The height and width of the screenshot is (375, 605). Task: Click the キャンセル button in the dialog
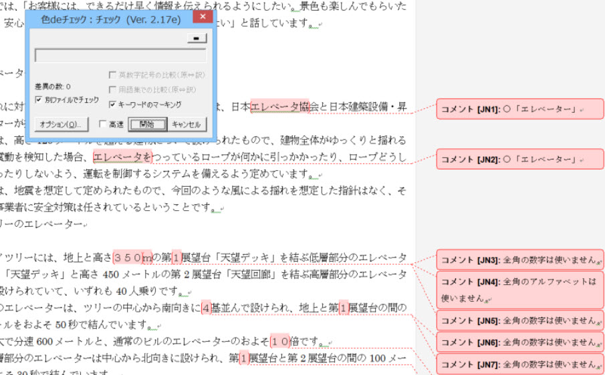coord(186,124)
